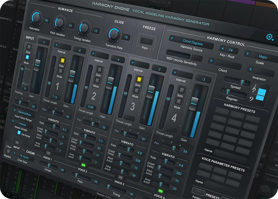
Task: Click the Pitch Variation knob
Action: pyautogui.click(x=60, y=23)
